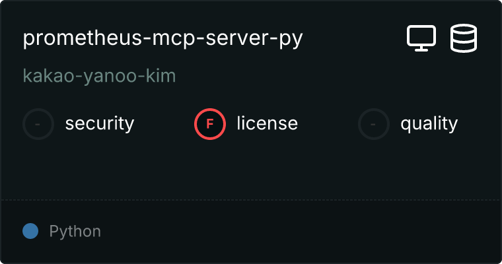502x264 pixels.
Task: Click the Python language label
Action: click(x=75, y=232)
